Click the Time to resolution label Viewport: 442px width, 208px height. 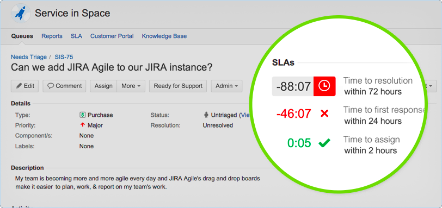378,81
